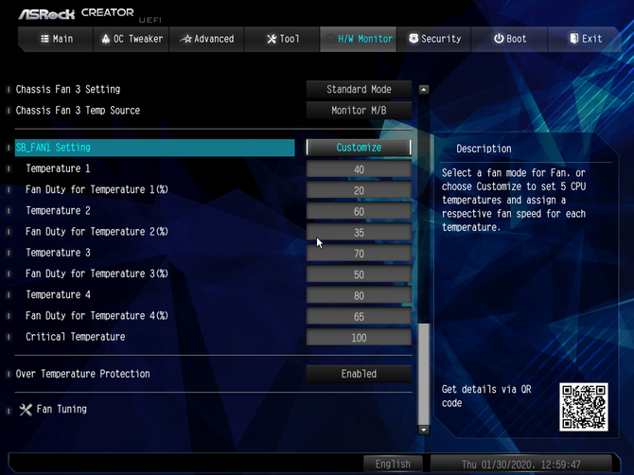
Task: Open Chassis Fan 3 Setting dropdown
Action: click(359, 89)
